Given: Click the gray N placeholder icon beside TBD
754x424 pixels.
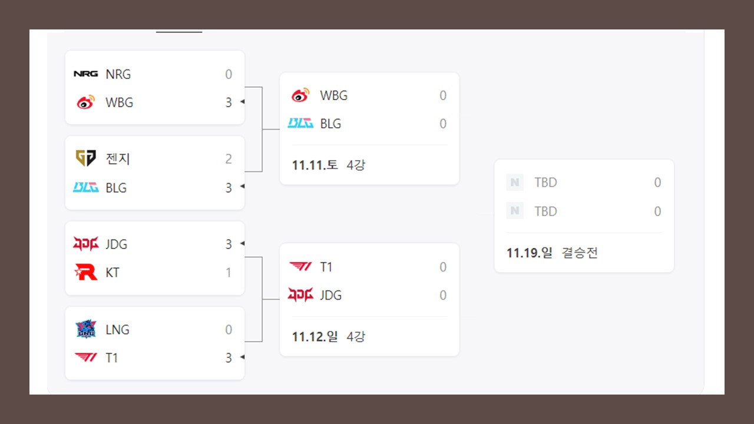Looking at the screenshot, I should pos(514,182).
